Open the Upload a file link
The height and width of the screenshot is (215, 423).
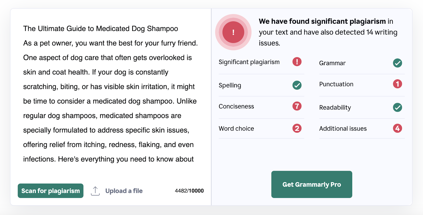point(124,190)
